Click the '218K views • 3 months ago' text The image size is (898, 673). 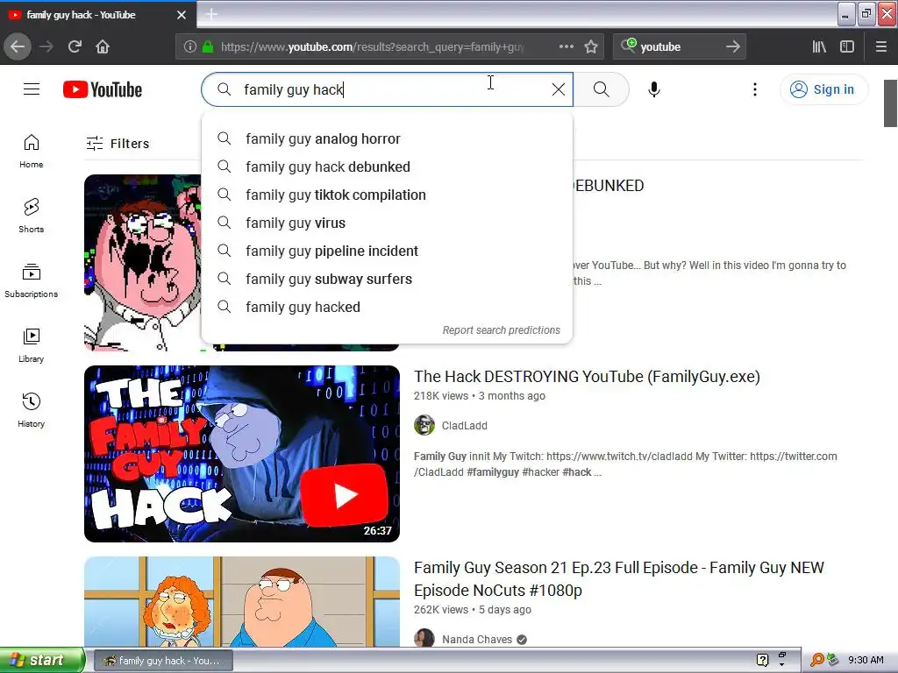(480, 396)
